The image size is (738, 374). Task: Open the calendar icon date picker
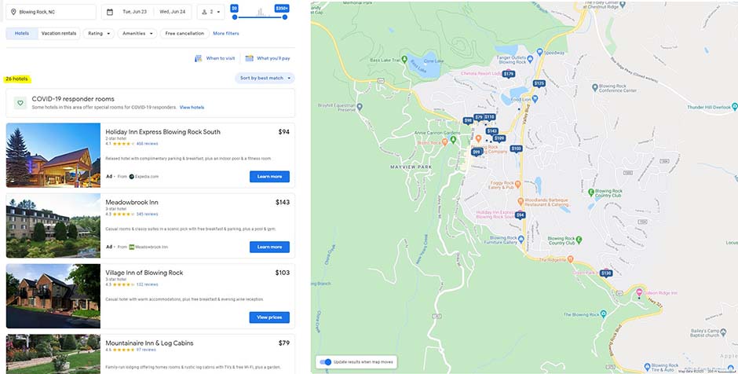pos(110,12)
